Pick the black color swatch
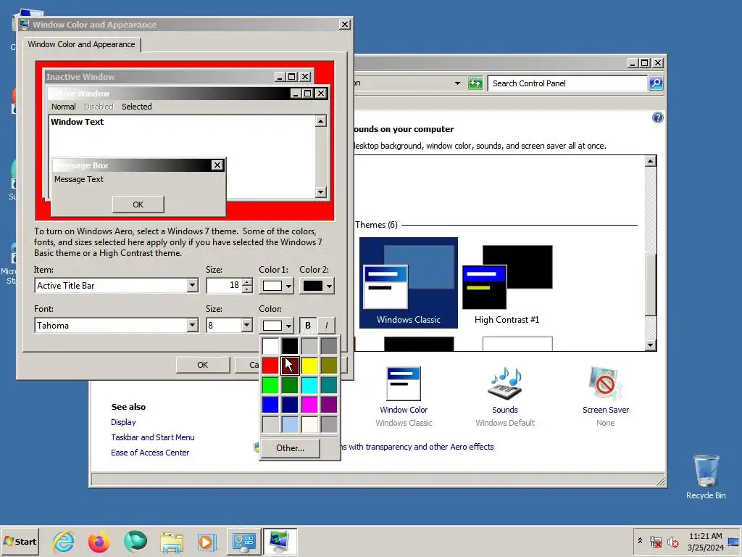Viewport: 742px width, 557px height. (x=290, y=346)
